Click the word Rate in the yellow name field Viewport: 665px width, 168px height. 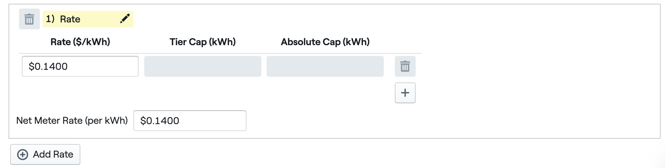70,19
